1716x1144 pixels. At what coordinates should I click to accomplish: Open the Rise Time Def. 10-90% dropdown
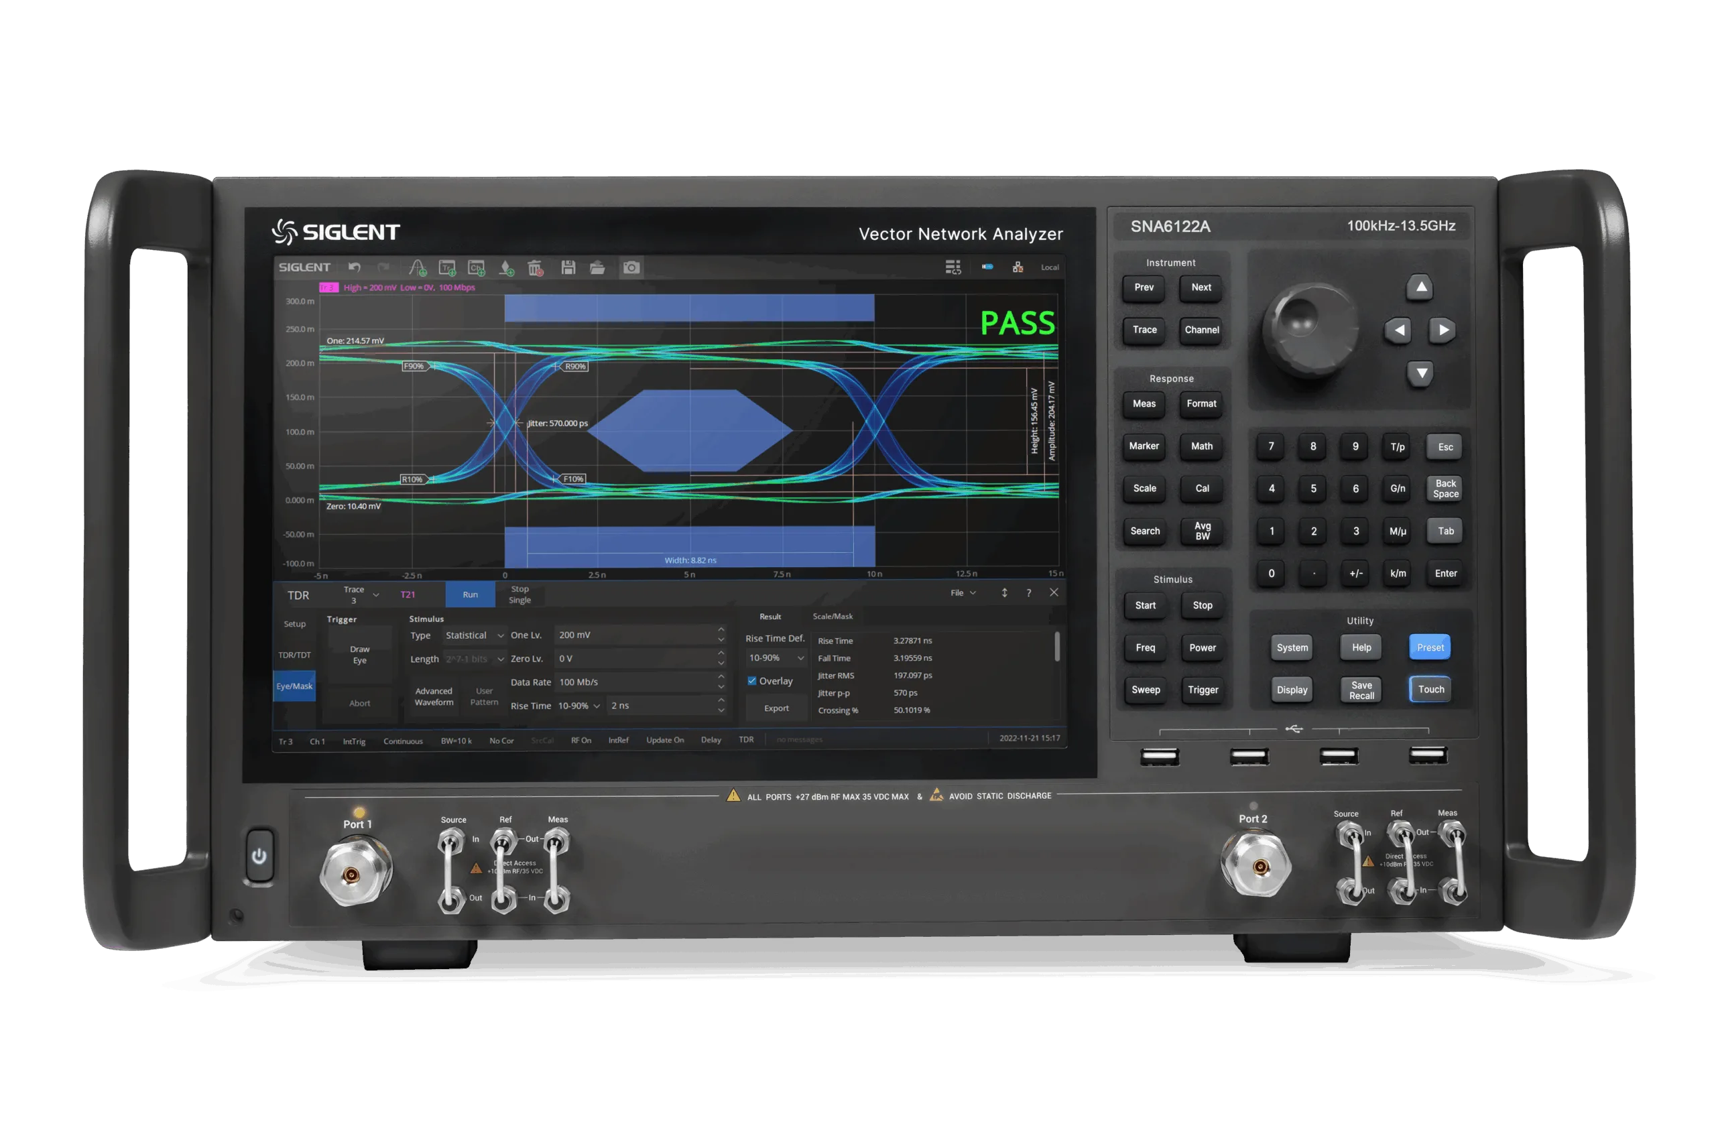click(x=776, y=658)
